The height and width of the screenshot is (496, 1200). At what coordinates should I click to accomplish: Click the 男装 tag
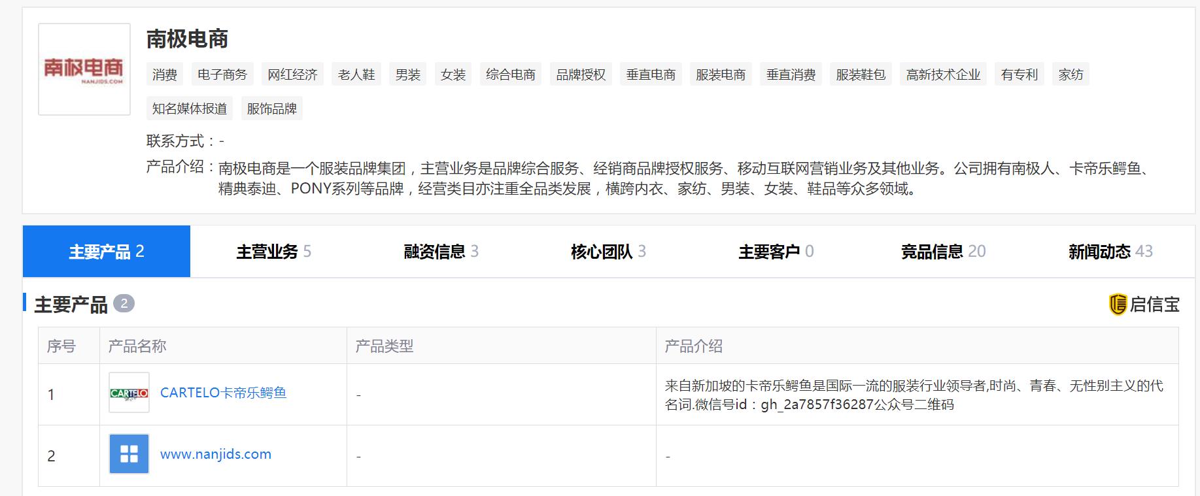coord(408,74)
